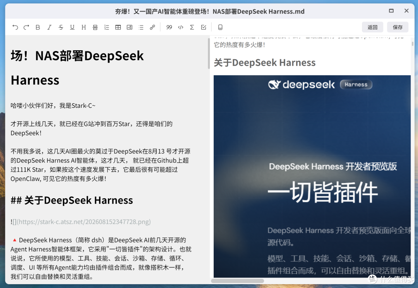
Task: Click the paragraph starting 'DeepSeek Harness（简称 dsh）'
Action: point(101,258)
